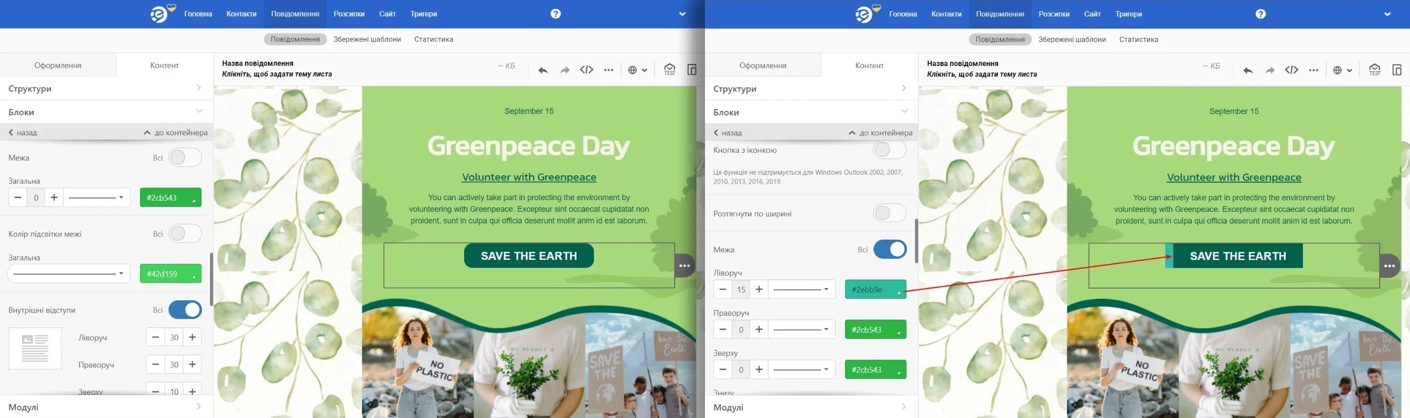Click block options dots beside right button block
1410x418 pixels.
click(1389, 266)
